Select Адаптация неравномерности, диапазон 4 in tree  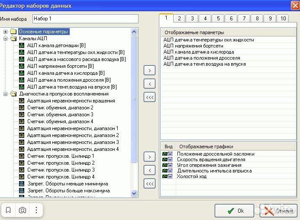(x=73, y=149)
